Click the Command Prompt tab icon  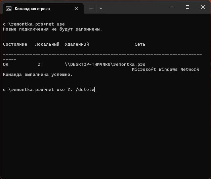point(9,9)
